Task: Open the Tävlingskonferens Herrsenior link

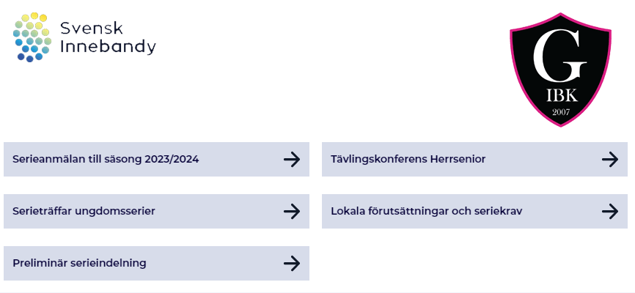Action: click(408, 159)
